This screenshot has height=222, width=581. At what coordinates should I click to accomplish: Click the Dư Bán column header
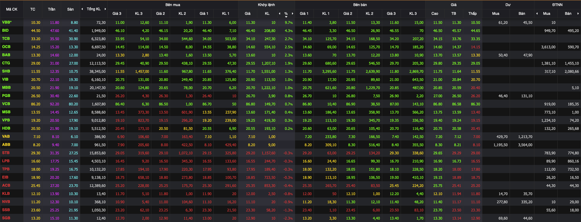click(x=522, y=14)
